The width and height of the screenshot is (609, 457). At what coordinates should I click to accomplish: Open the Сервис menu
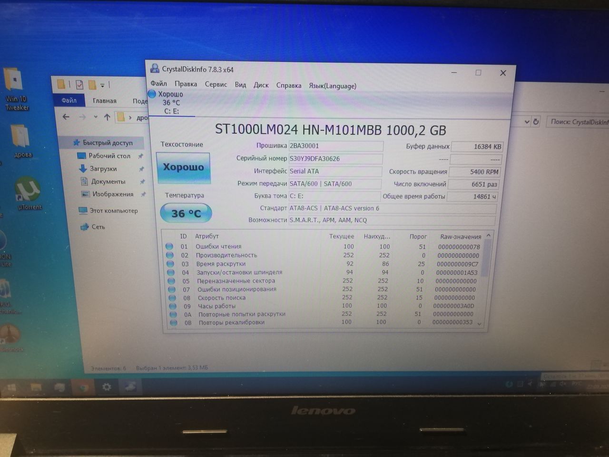[216, 84]
